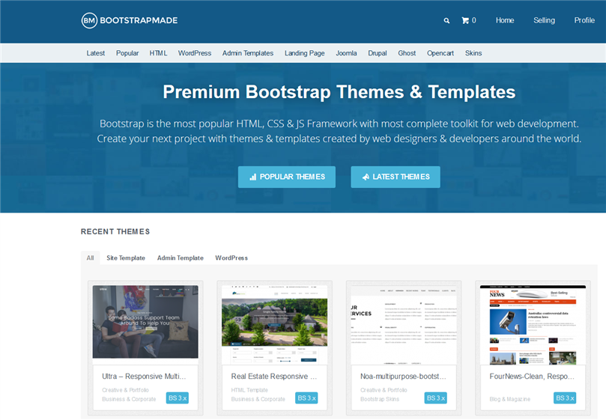606x420 pixels.
Task: Click Bootstrap Skins under Noa theme
Action: [380, 399]
